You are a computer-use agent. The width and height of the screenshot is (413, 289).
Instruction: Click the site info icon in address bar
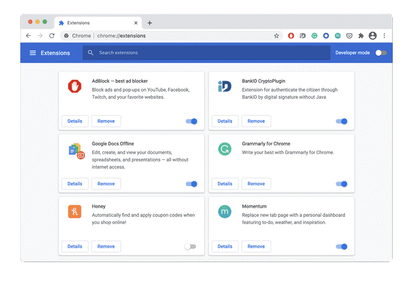coord(66,35)
